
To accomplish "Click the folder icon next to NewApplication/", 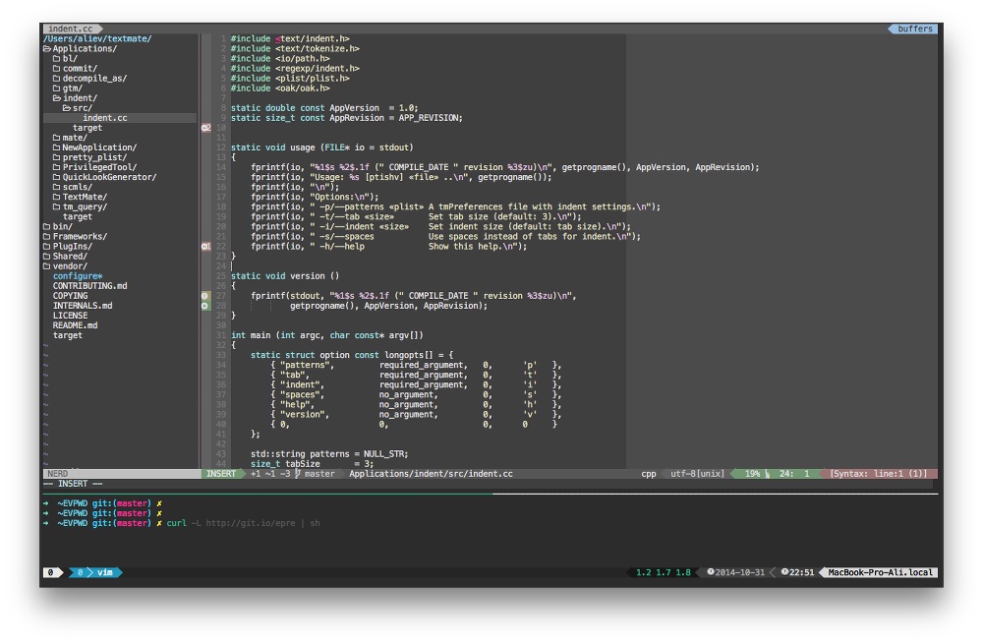I will pos(56,147).
